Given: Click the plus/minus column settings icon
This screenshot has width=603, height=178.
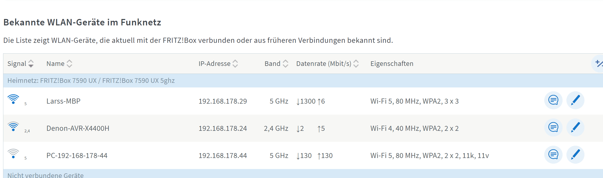Looking at the screenshot, I should [x=599, y=63].
